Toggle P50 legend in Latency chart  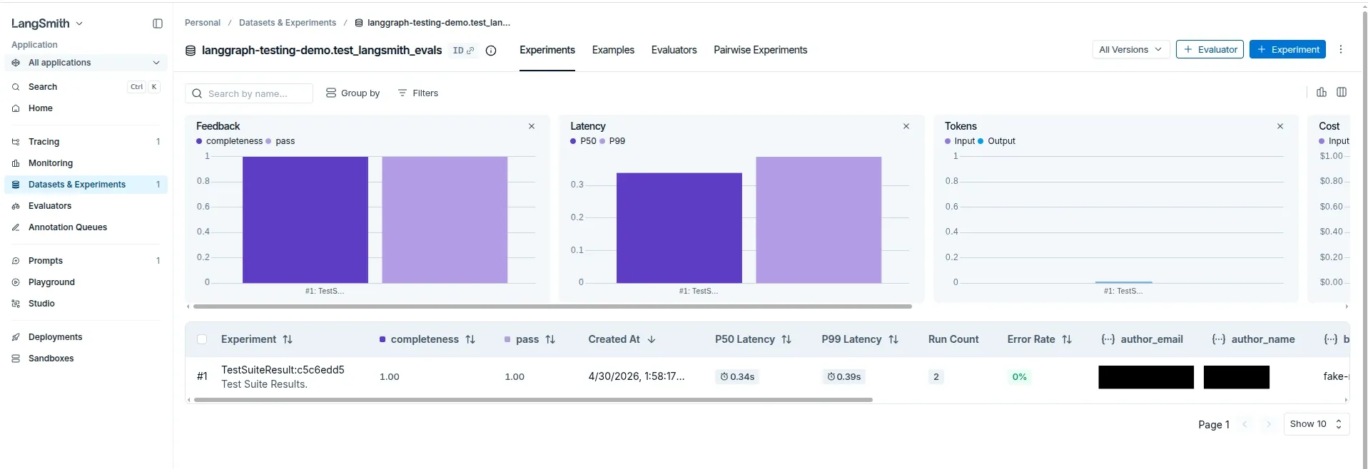tap(584, 141)
